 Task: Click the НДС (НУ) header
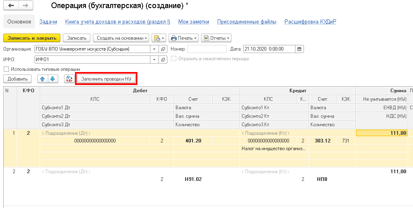(x=382, y=116)
